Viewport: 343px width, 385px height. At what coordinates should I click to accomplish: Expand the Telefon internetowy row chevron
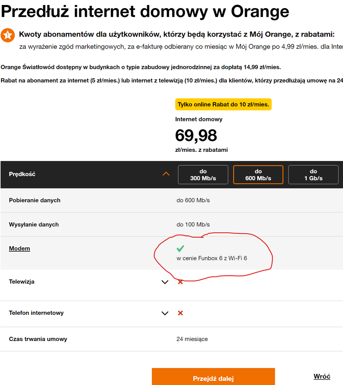pyautogui.click(x=165, y=313)
